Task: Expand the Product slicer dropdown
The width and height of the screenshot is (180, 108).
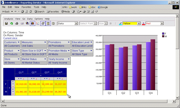Action: point(19,51)
